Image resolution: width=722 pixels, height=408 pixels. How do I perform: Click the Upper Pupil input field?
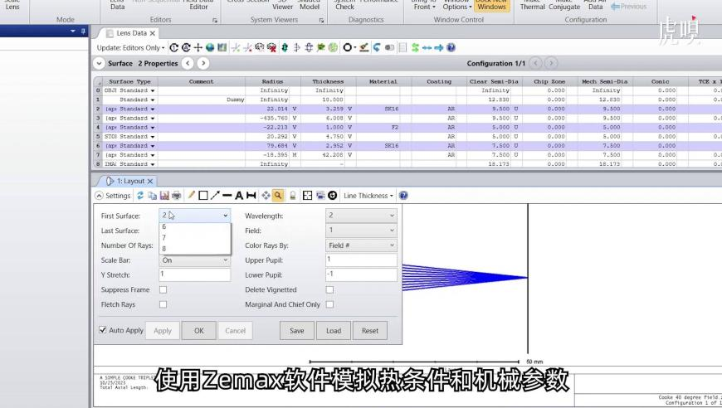361,260
